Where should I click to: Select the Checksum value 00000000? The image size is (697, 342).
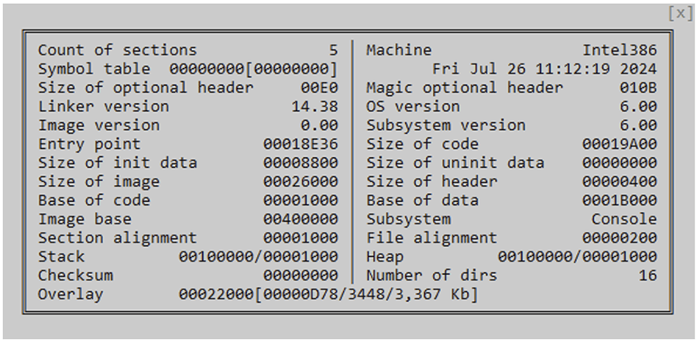[300, 275]
